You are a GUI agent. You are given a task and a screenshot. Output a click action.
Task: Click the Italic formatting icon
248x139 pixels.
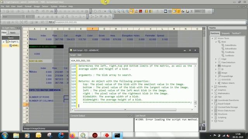43,17
